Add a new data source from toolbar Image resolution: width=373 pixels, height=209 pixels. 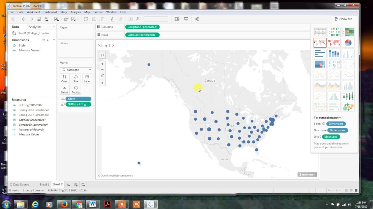coord(46,19)
